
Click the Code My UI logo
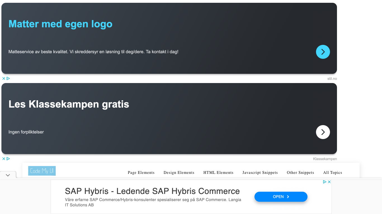coord(42,171)
